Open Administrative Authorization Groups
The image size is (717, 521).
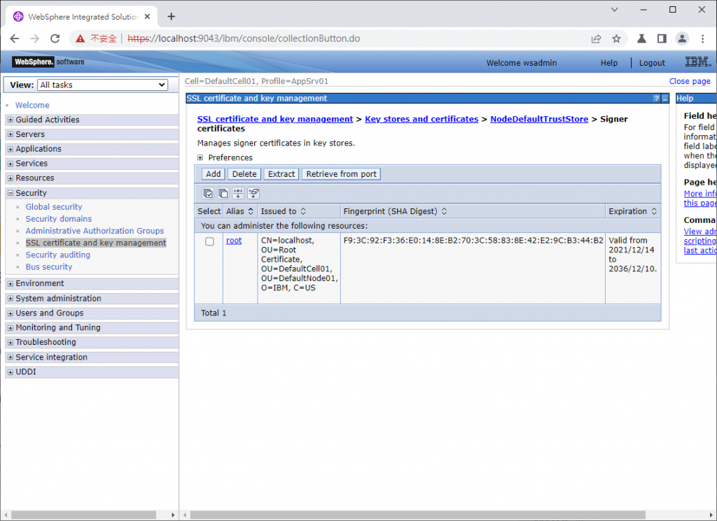95,231
